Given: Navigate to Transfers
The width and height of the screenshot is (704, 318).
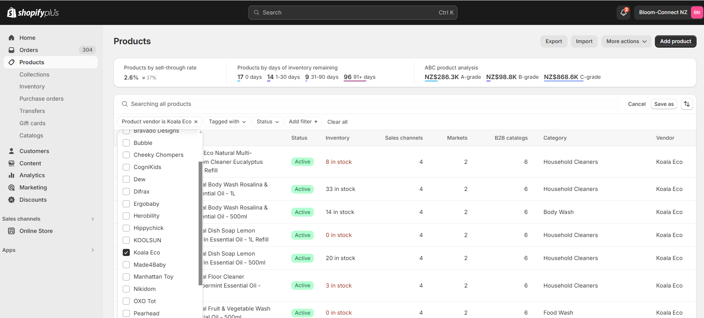Looking at the screenshot, I should [x=32, y=111].
